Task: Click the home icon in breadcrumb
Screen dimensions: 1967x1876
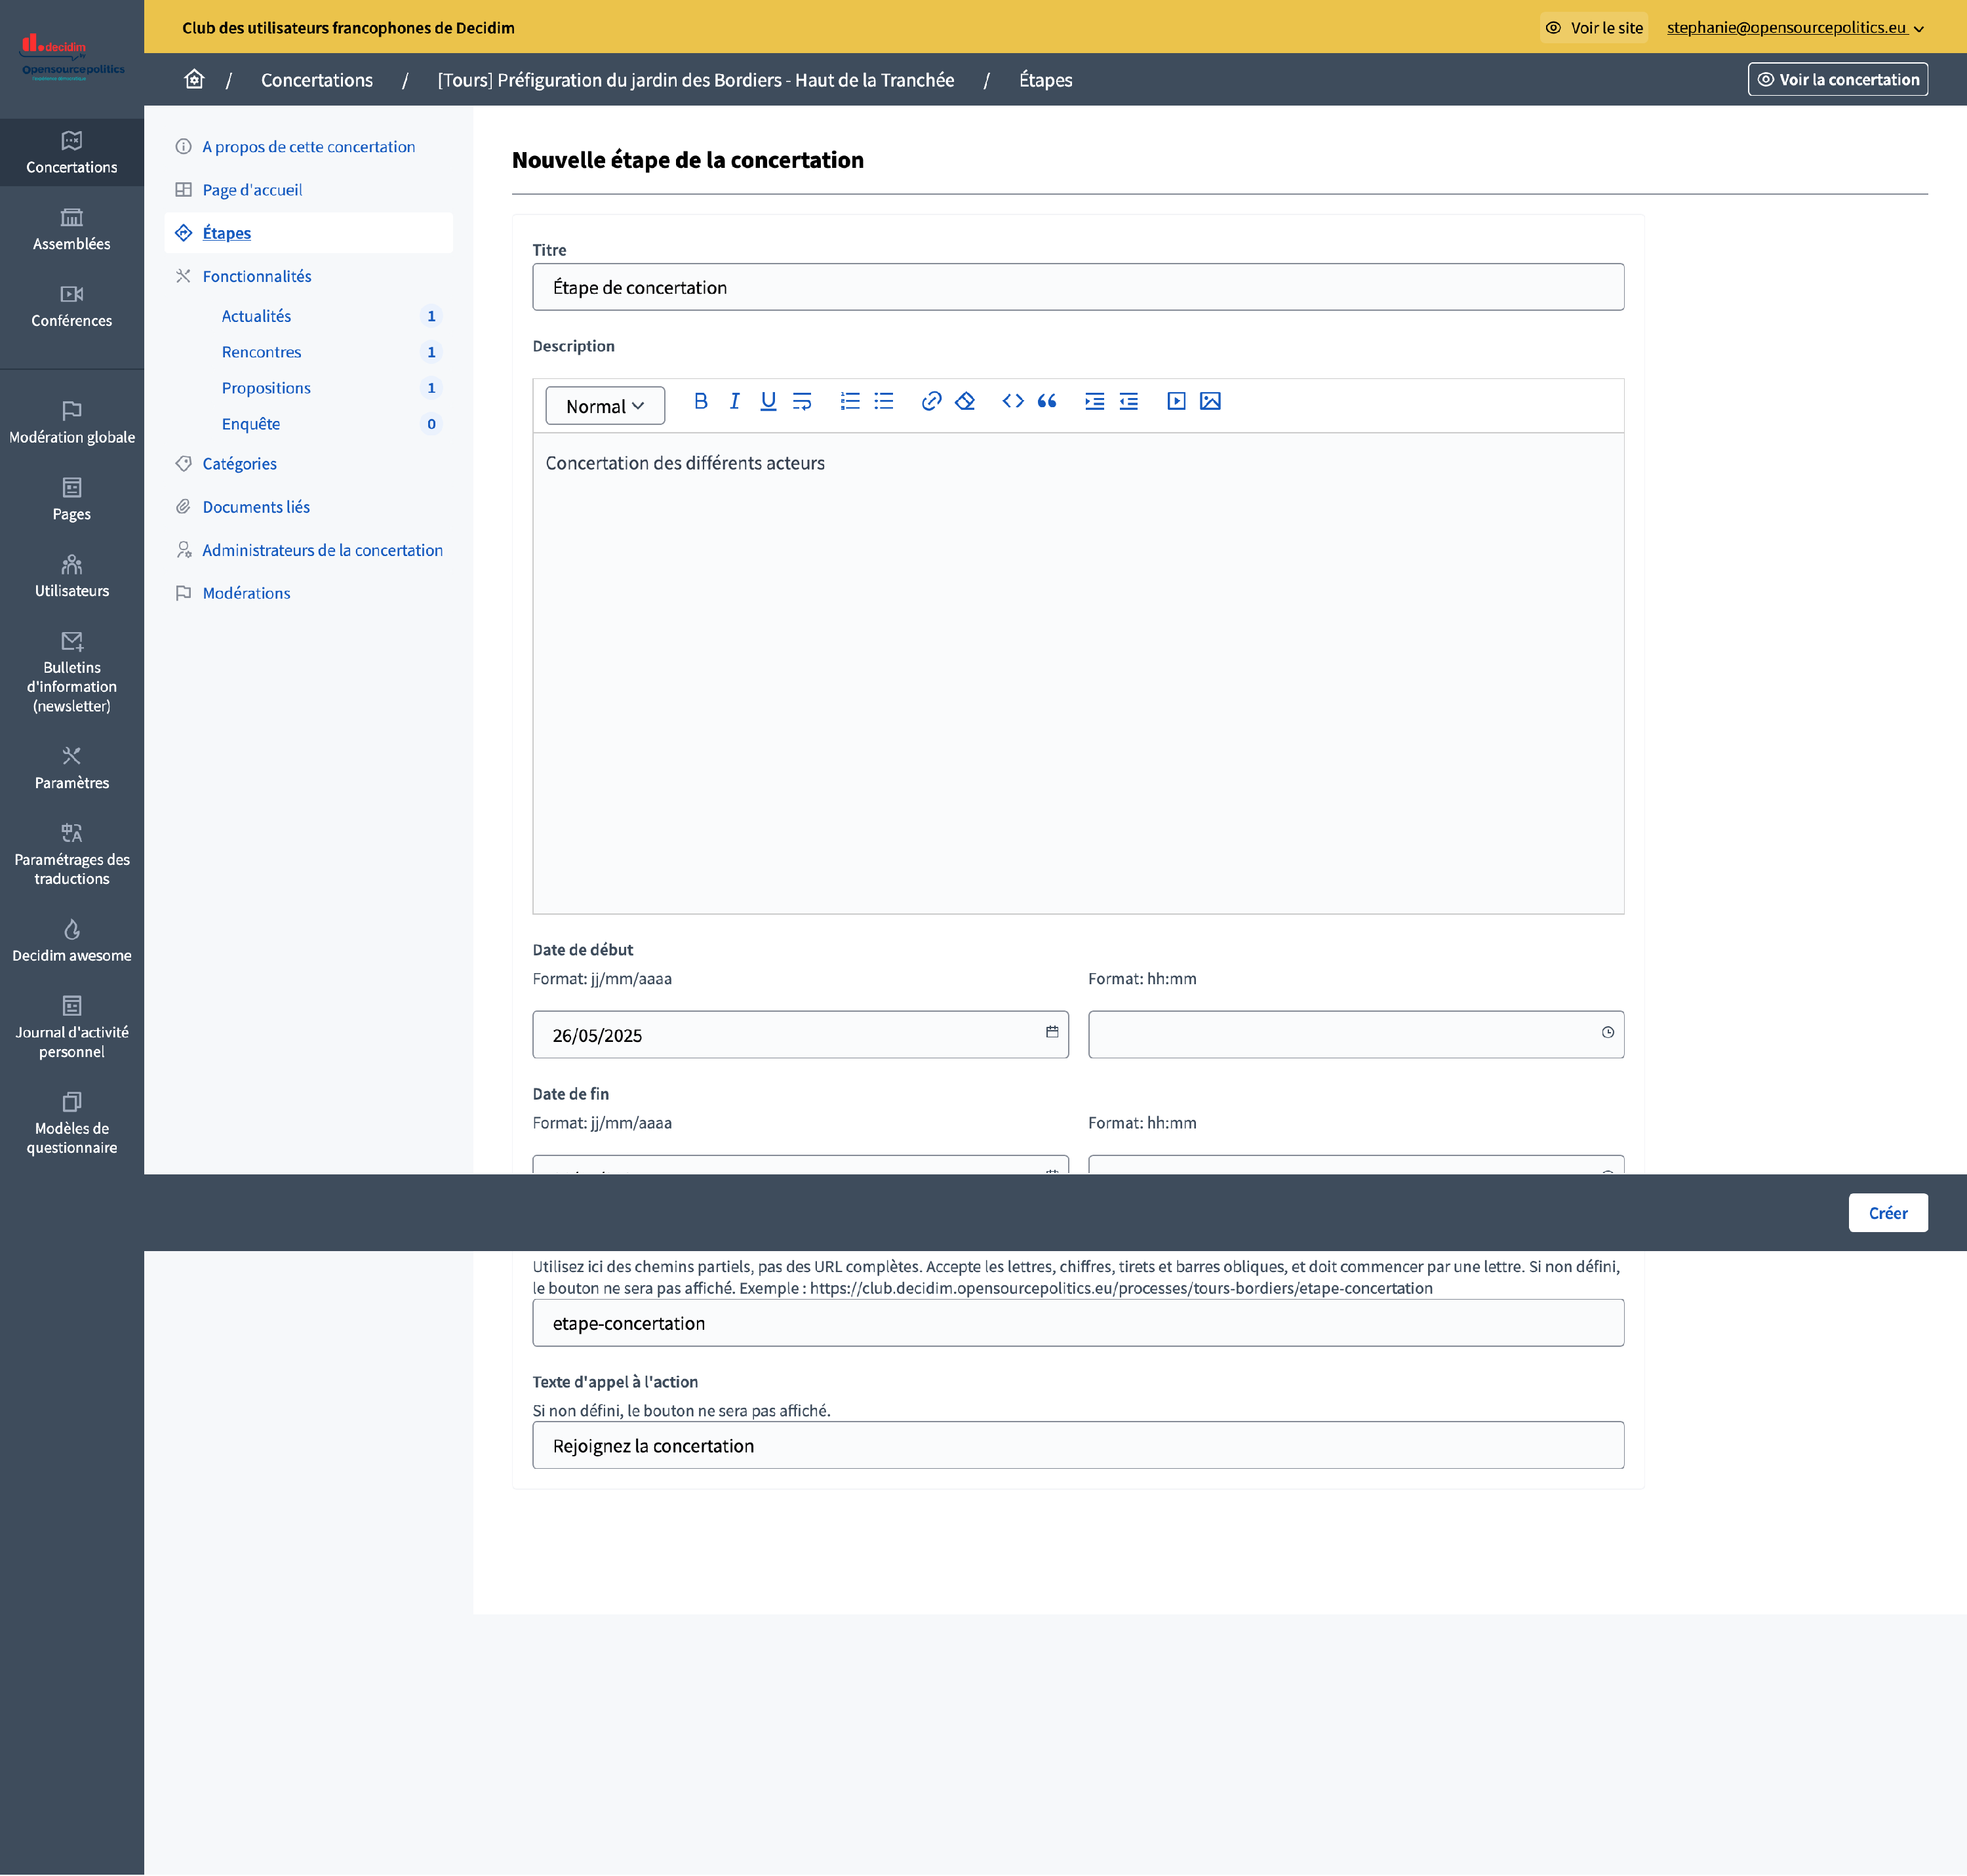Action: coord(194,79)
